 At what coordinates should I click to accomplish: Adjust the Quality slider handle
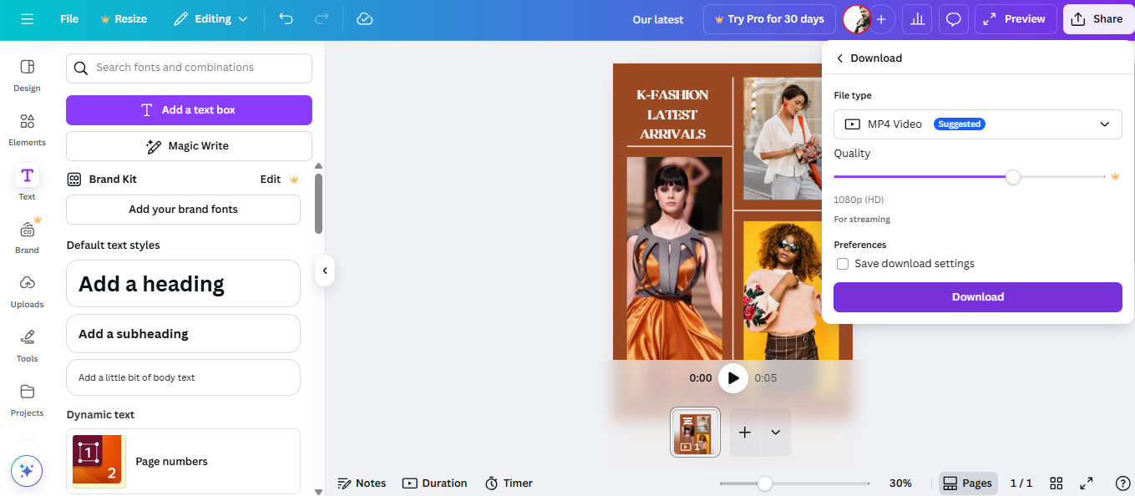pyautogui.click(x=1013, y=177)
